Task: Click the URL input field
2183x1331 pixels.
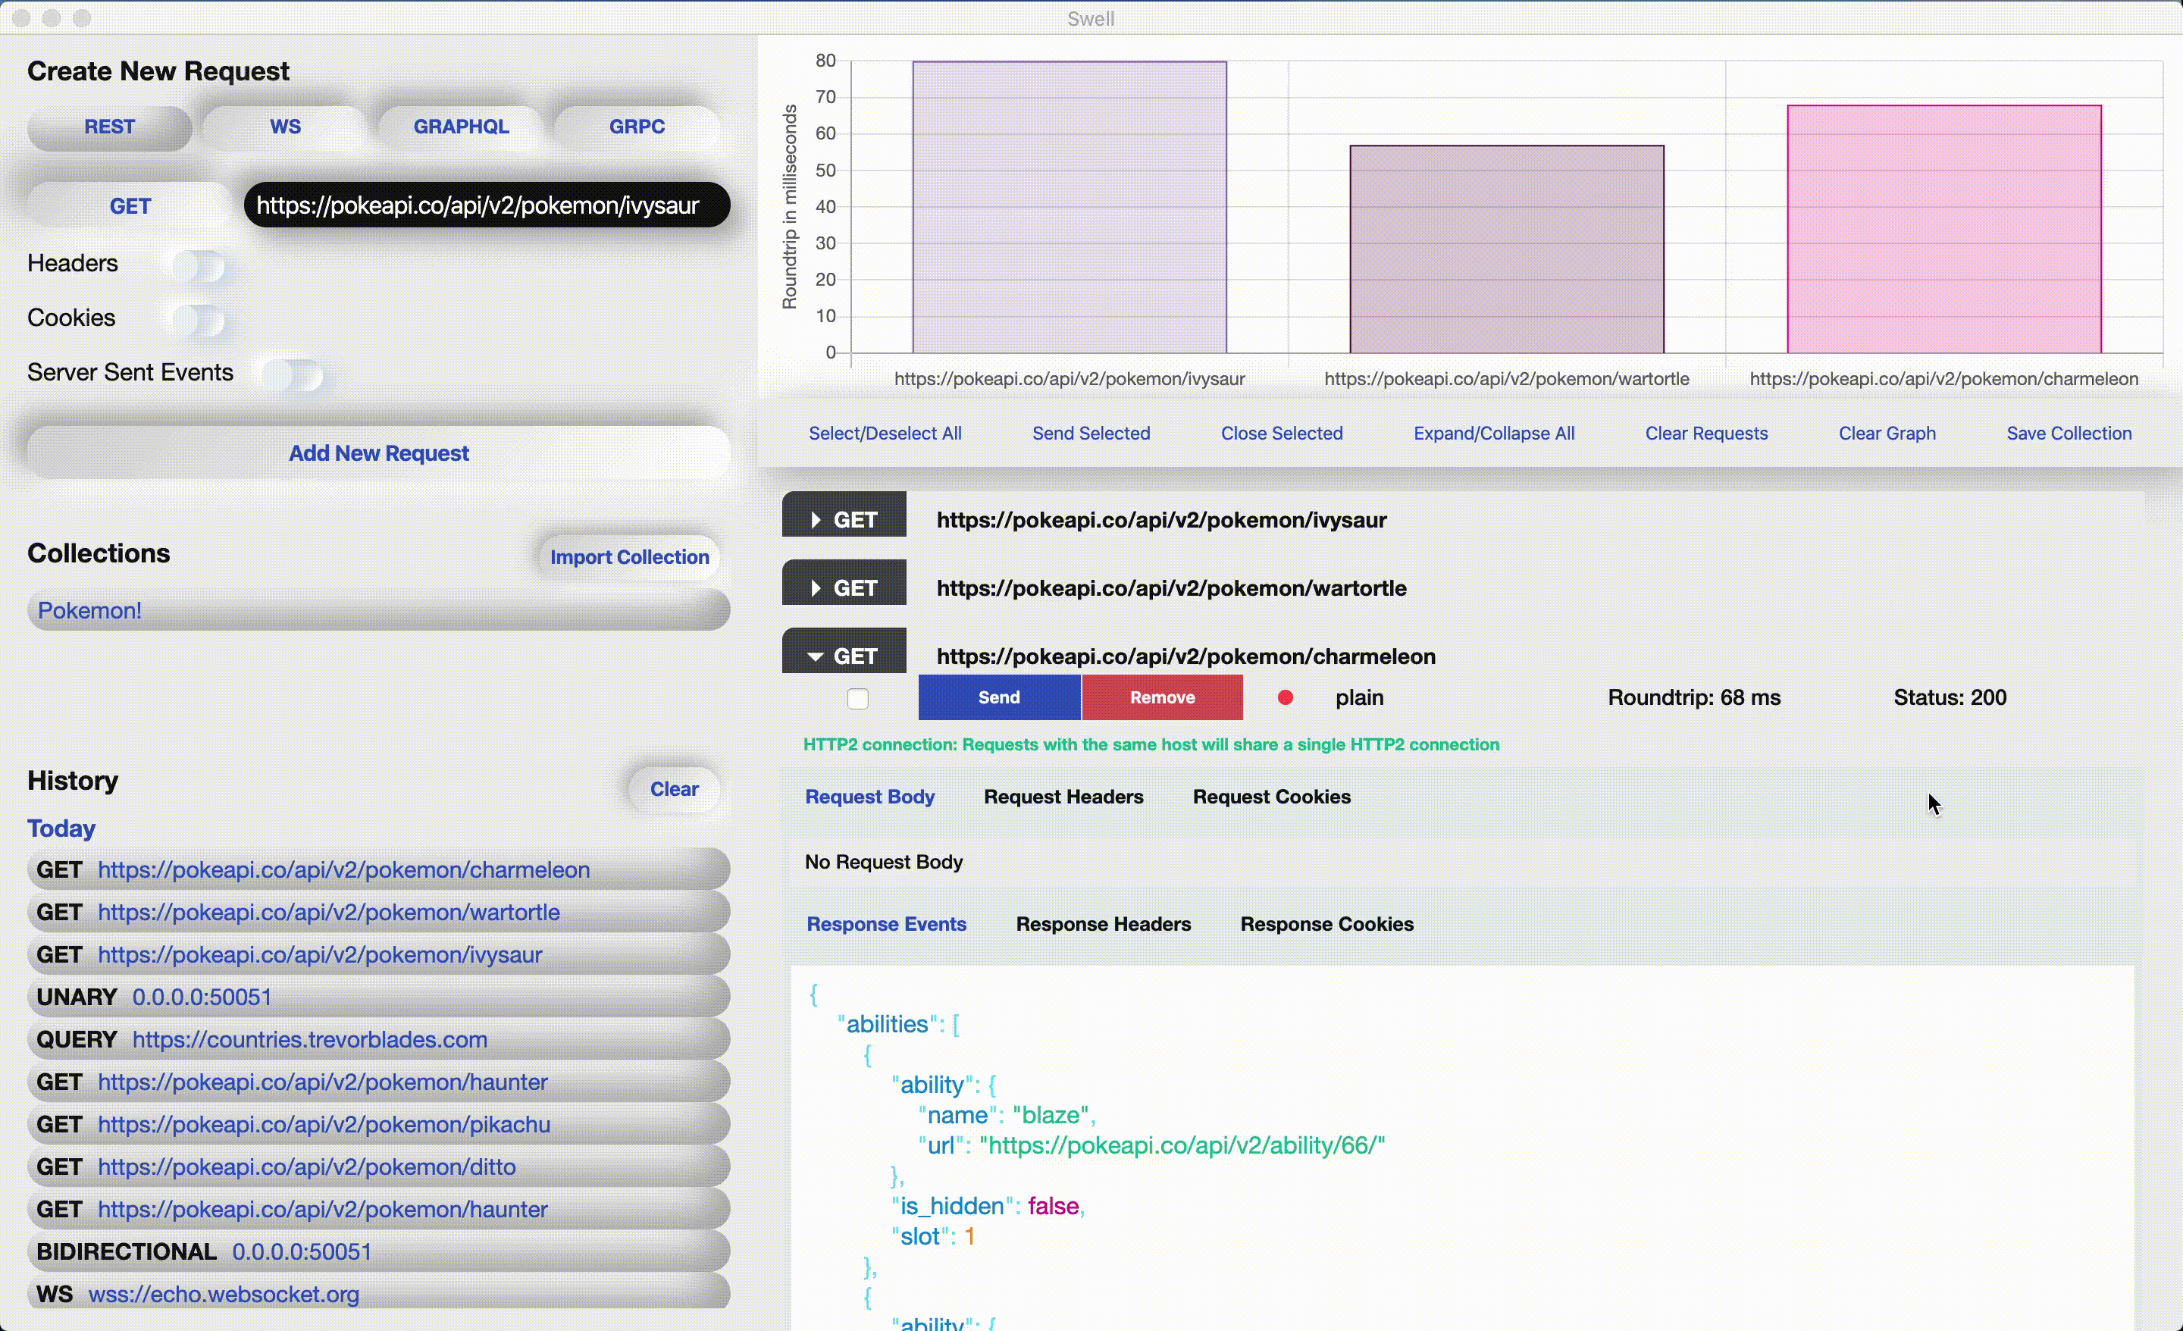Action: tap(486, 205)
